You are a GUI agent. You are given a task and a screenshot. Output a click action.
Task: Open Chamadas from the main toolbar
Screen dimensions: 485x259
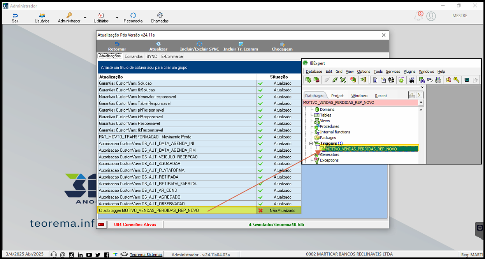pos(160,17)
